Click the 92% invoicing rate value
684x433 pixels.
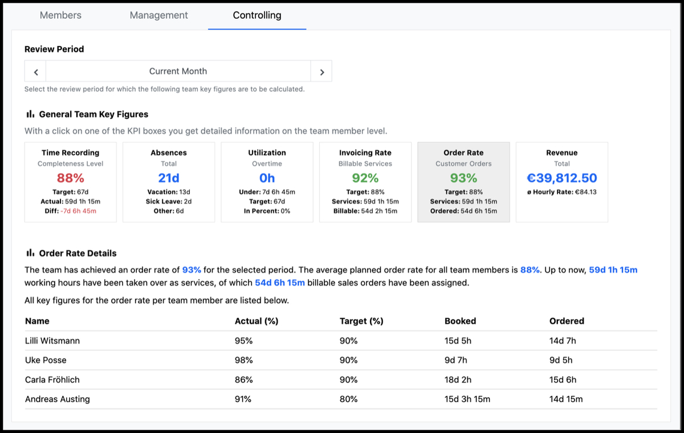(x=365, y=178)
